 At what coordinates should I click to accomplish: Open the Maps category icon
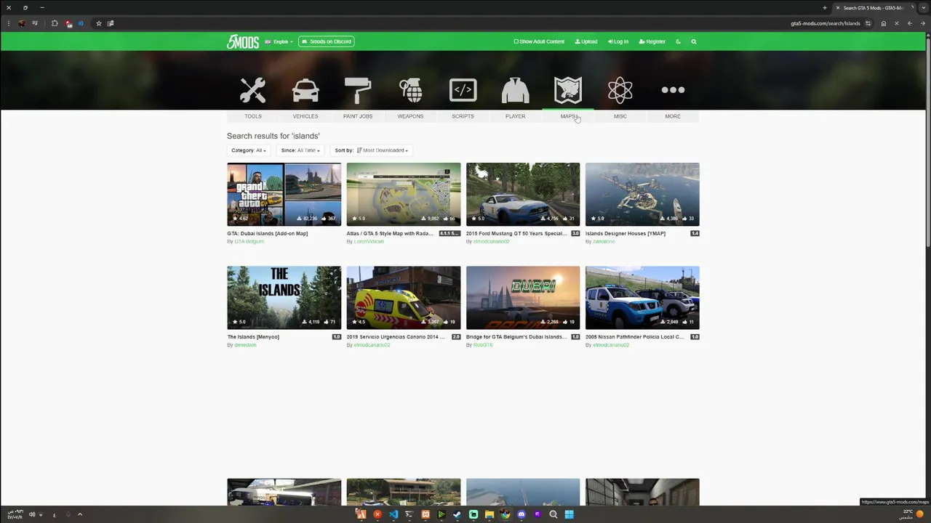click(x=568, y=90)
